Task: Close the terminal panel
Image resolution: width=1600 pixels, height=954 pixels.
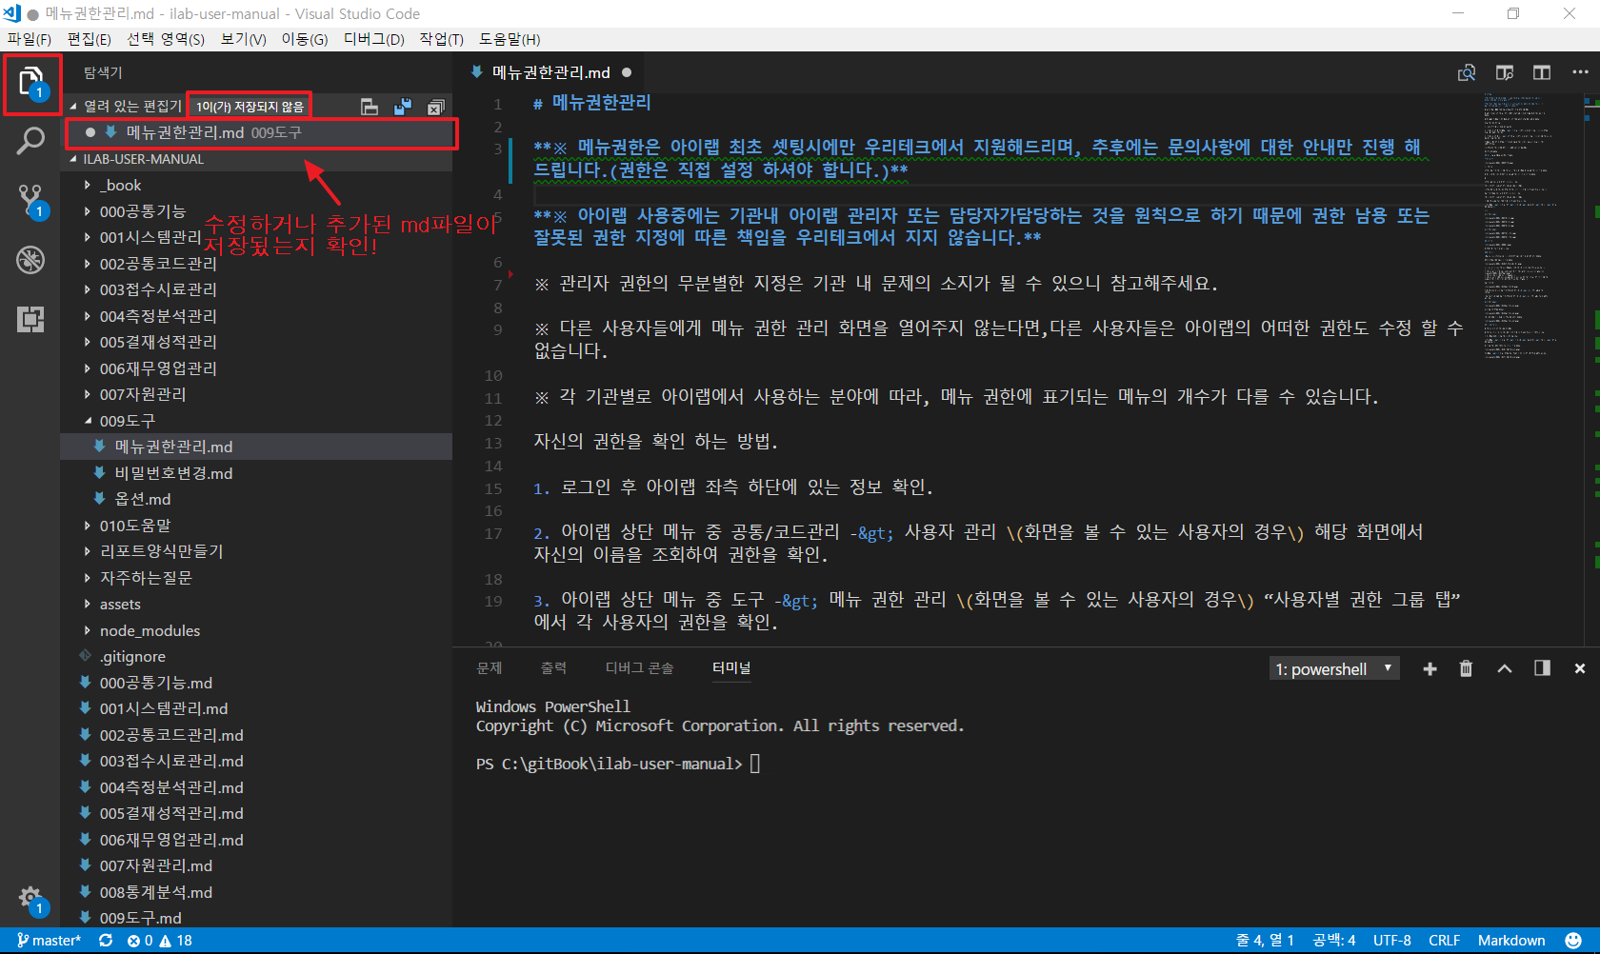Action: click(x=1580, y=669)
